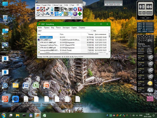Switch to the CD tab in Easy Launcher
The width and height of the screenshot is (157, 118).
[78, 5]
